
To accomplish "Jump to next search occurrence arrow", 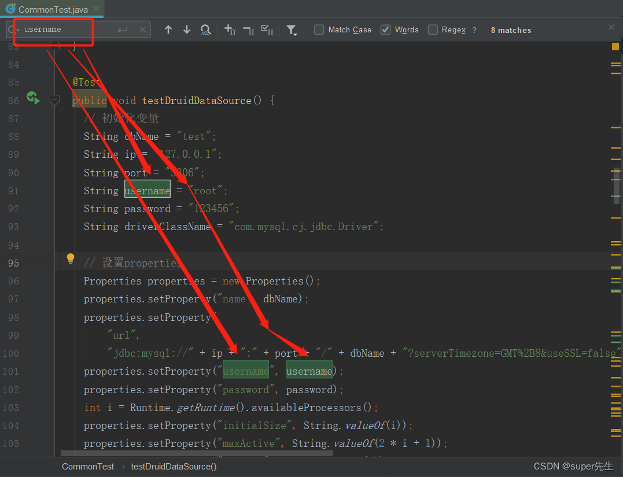I will [x=187, y=30].
